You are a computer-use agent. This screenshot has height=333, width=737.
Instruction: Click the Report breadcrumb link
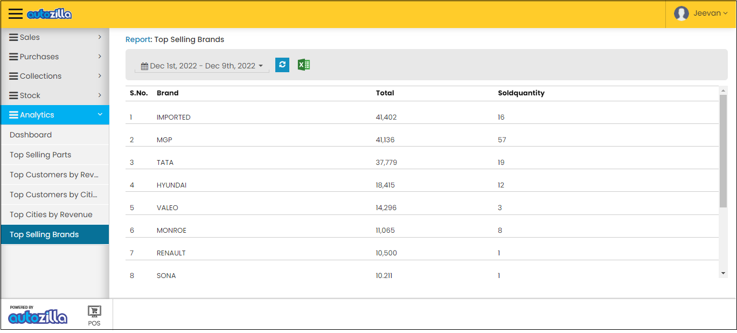(x=138, y=39)
